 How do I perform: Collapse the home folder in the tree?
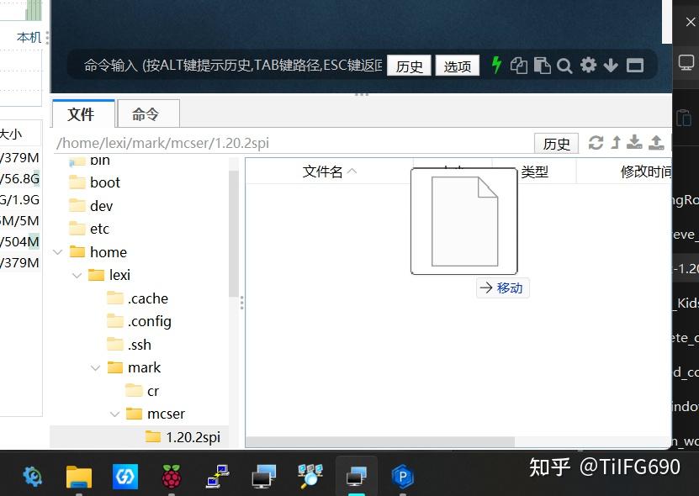point(57,251)
